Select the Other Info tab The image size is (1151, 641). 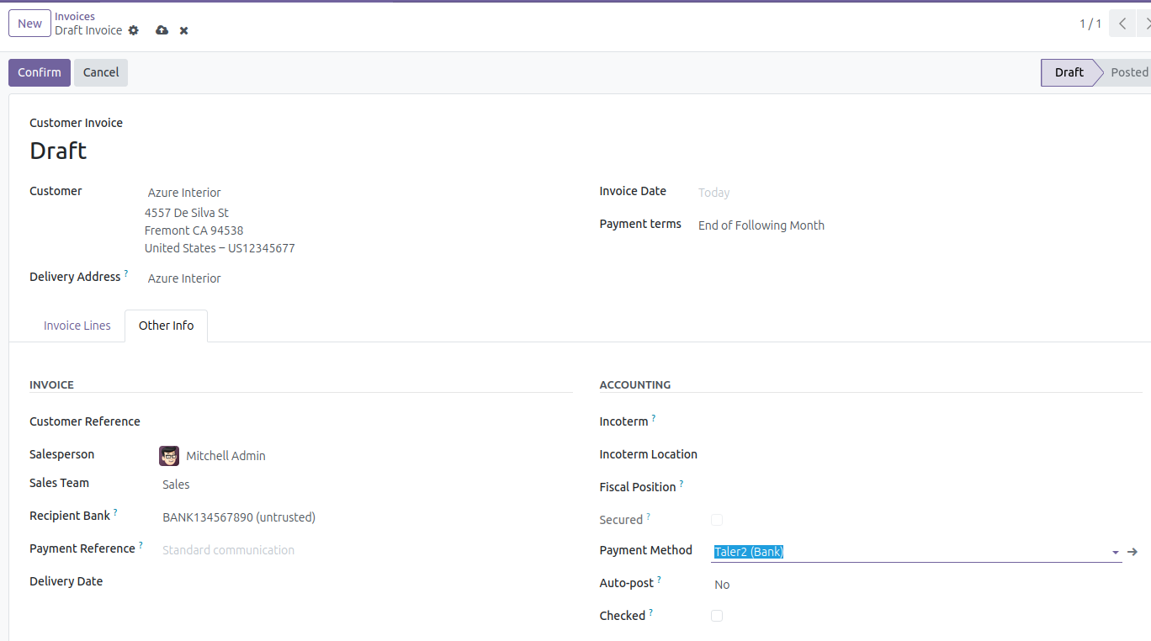pos(166,326)
